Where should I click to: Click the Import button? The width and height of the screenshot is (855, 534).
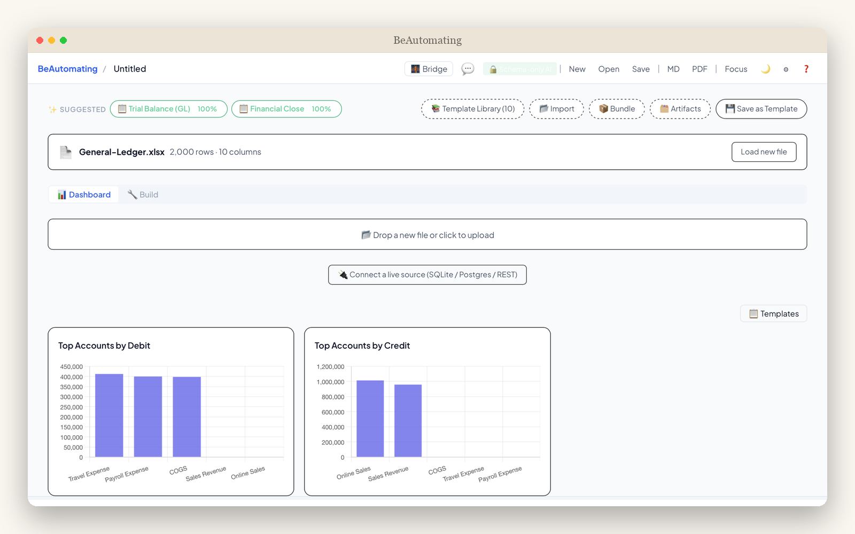(557, 109)
